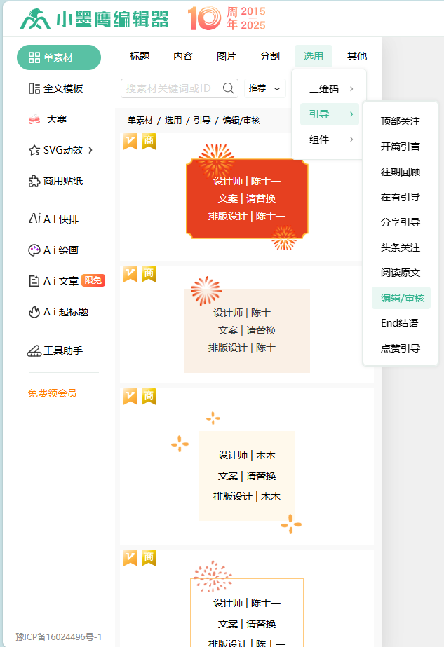Screen dimensions: 444x647
Task: Click VIP badge on beige fireworks template
Action: click(130, 274)
